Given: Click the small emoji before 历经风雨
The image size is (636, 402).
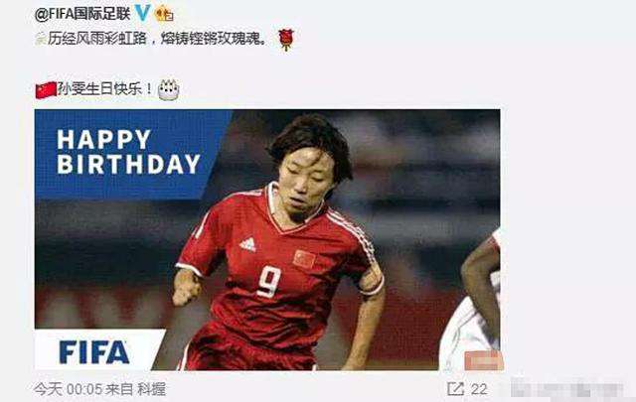Looking at the screenshot, I should coord(40,39).
